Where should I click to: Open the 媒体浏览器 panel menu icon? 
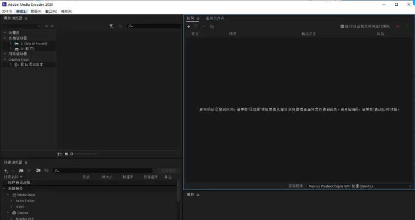click(x=26, y=18)
